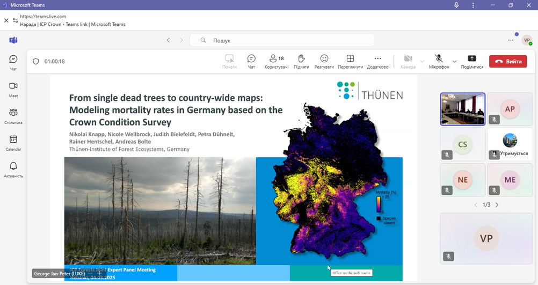This screenshot has height=285, width=538.
Task: Click the dead forest photo on slide
Action: (160, 211)
